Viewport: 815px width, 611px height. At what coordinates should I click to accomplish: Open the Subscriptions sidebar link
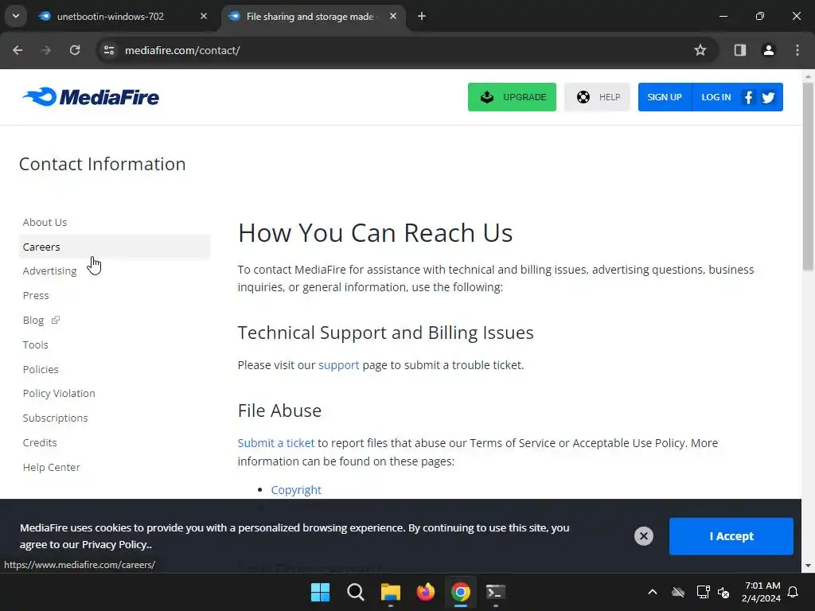pyautogui.click(x=55, y=418)
